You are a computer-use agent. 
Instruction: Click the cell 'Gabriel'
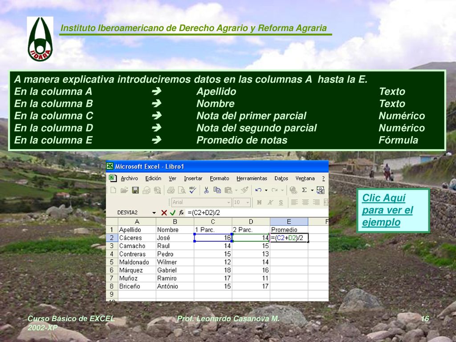(175, 270)
